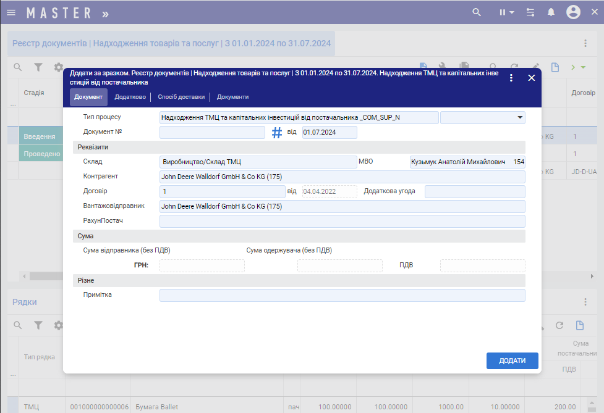The width and height of the screenshot is (604, 413).
Task: Click the РахунПостач input field
Action: tap(342, 222)
